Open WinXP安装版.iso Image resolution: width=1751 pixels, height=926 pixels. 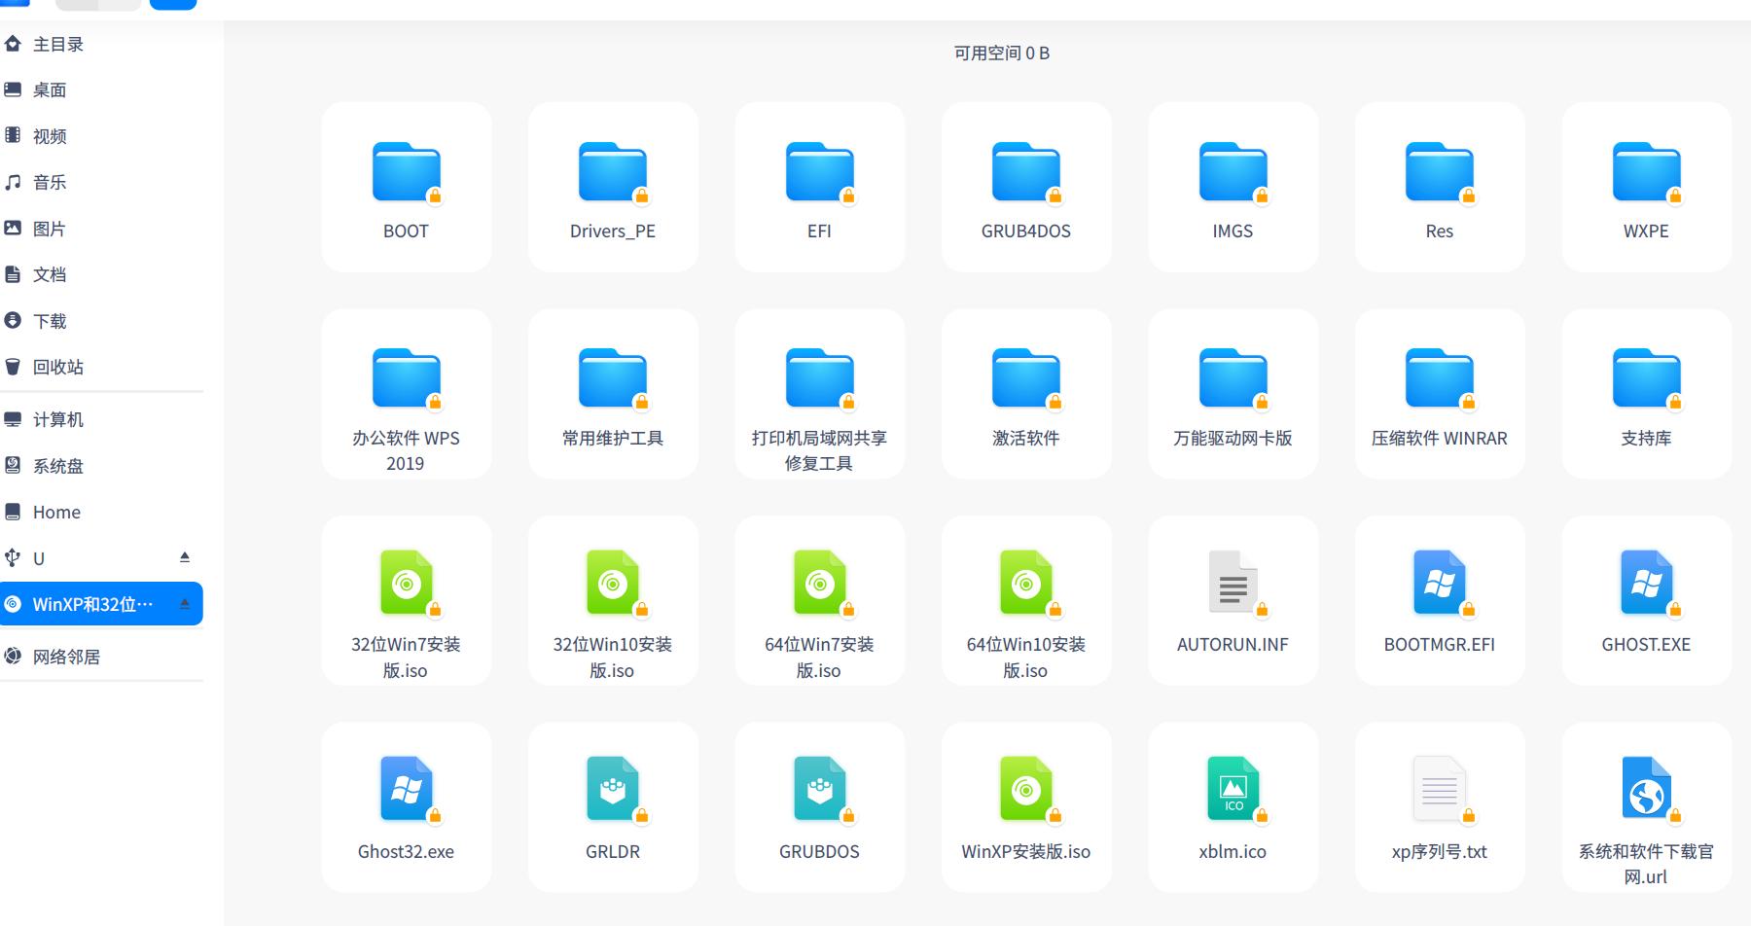click(x=1025, y=807)
